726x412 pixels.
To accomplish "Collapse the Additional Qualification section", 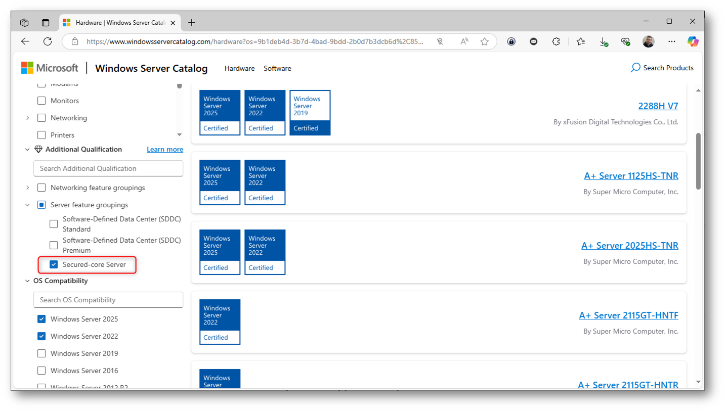I will pyautogui.click(x=27, y=149).
